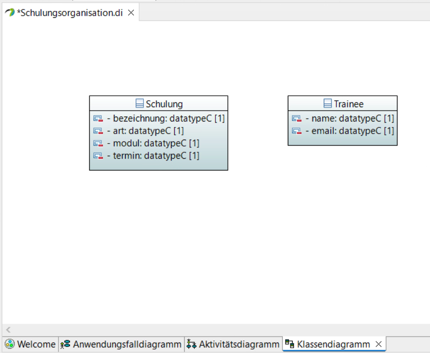
Task: Click the property icon beside name
Action: coord(297,118)
